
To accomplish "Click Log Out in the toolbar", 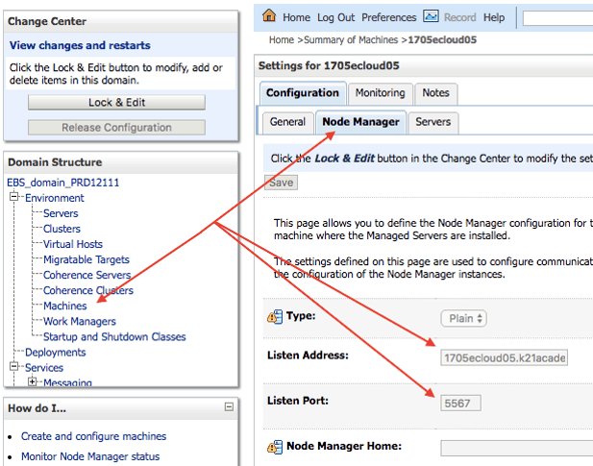I will pyautogui.click(x=335, y=17).
